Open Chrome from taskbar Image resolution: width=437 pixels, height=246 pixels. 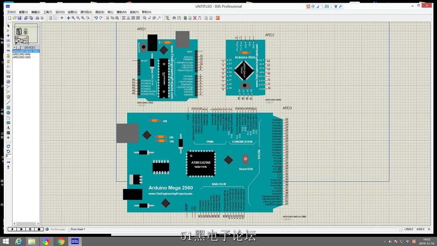(61, 241)
